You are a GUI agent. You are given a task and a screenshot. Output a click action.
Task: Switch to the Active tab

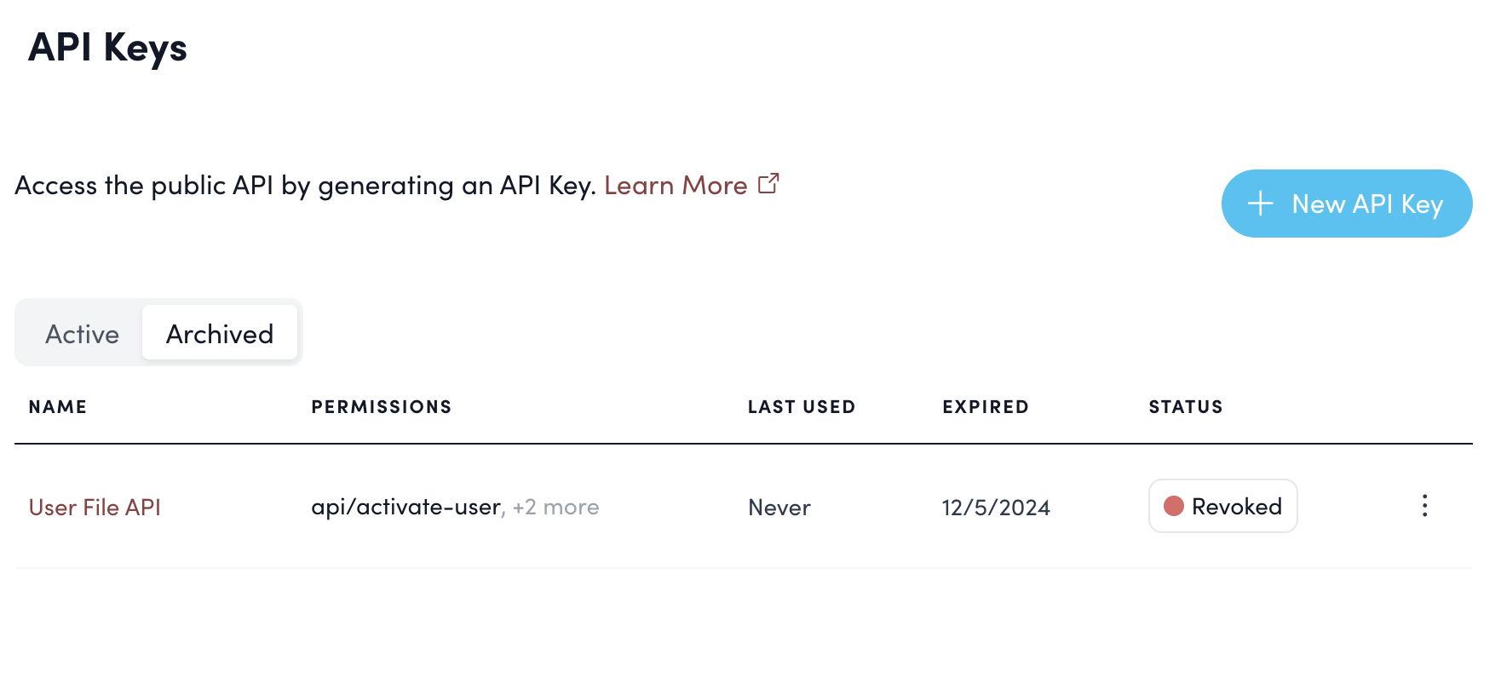coord(82,333)
